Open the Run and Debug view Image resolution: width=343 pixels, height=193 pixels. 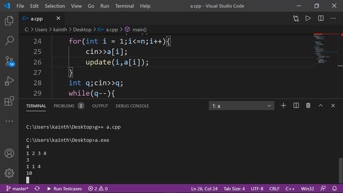9,81
